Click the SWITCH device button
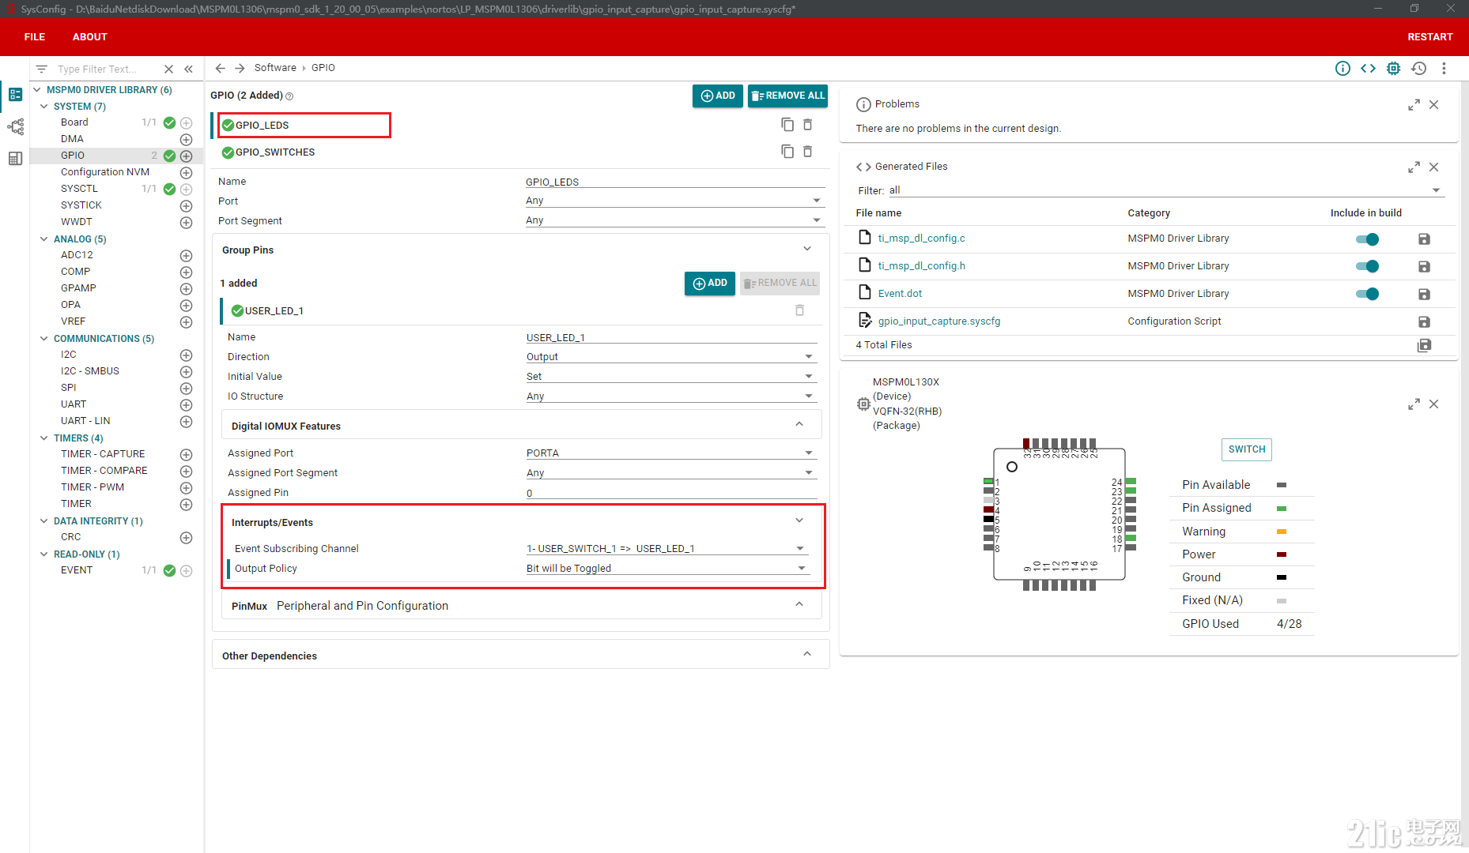 (1246, 449)
